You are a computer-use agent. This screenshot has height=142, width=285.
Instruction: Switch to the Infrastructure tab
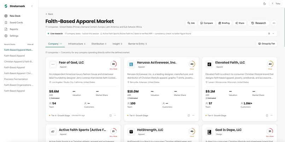(77, 44)
